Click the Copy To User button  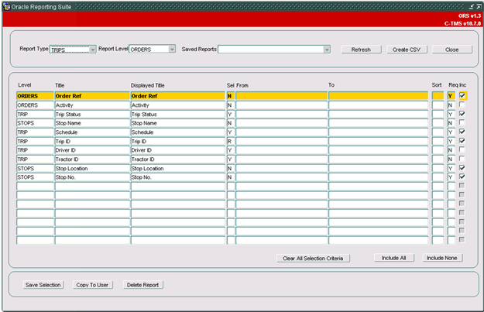(92, 285)
